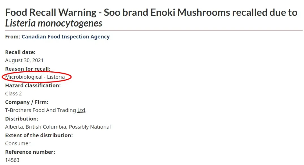Click the Ltd. abbreviation in company name
This screenshot has width=304, height=165.
82,110
